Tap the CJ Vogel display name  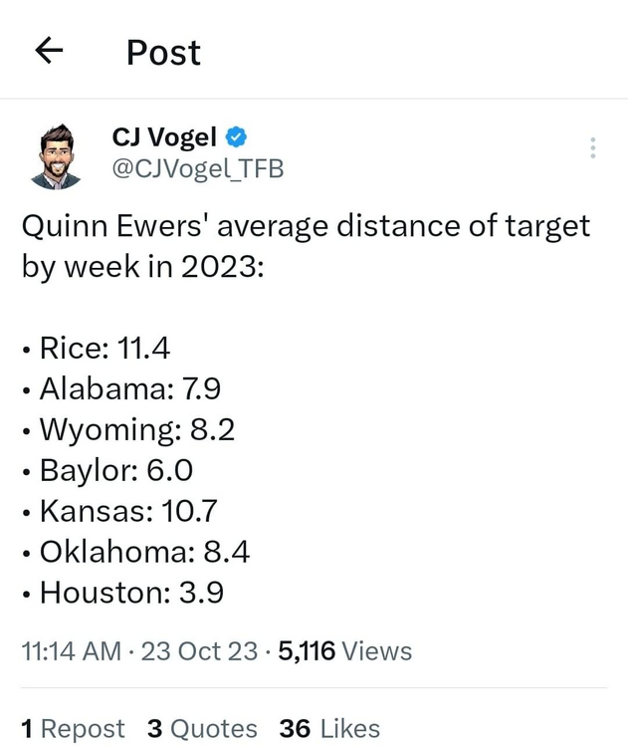(164, 137)
